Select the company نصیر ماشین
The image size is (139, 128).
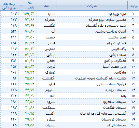tap(117, 37)
